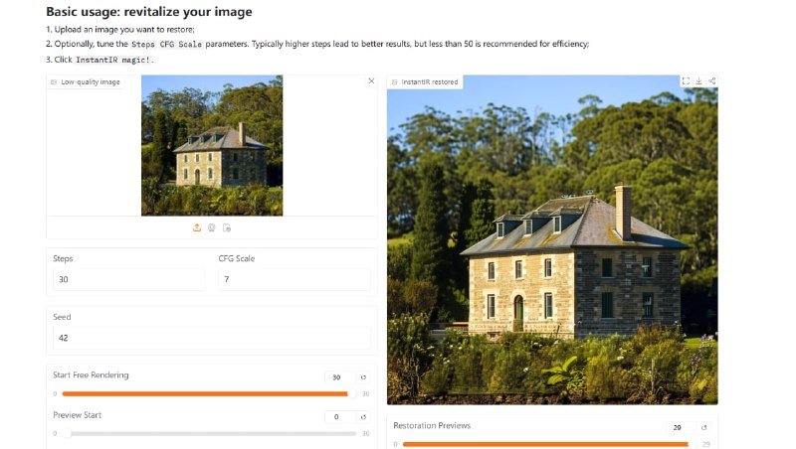
Task: Download the restored image
Action: pos(698,81)
